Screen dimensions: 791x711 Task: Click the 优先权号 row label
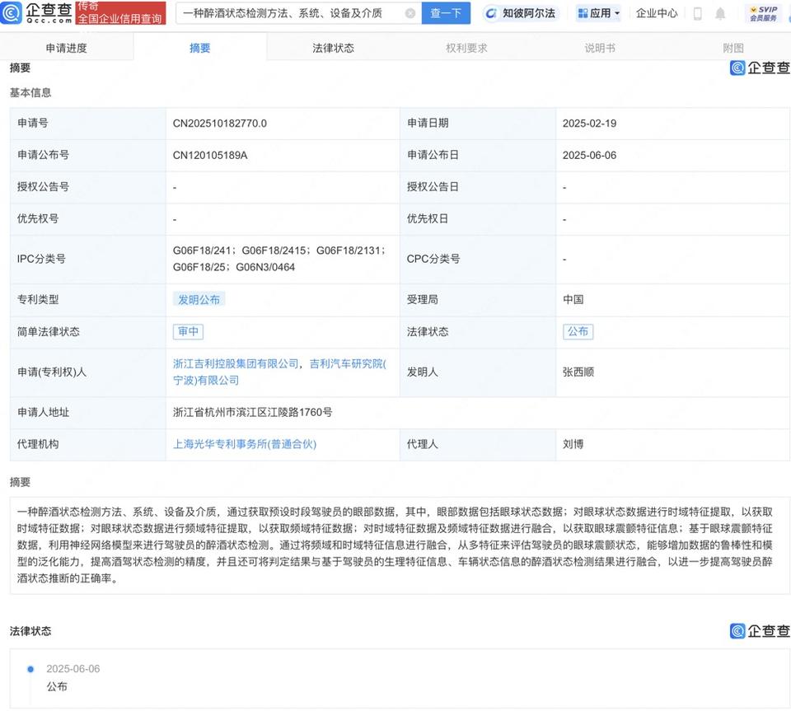click(x=38, y=219)
